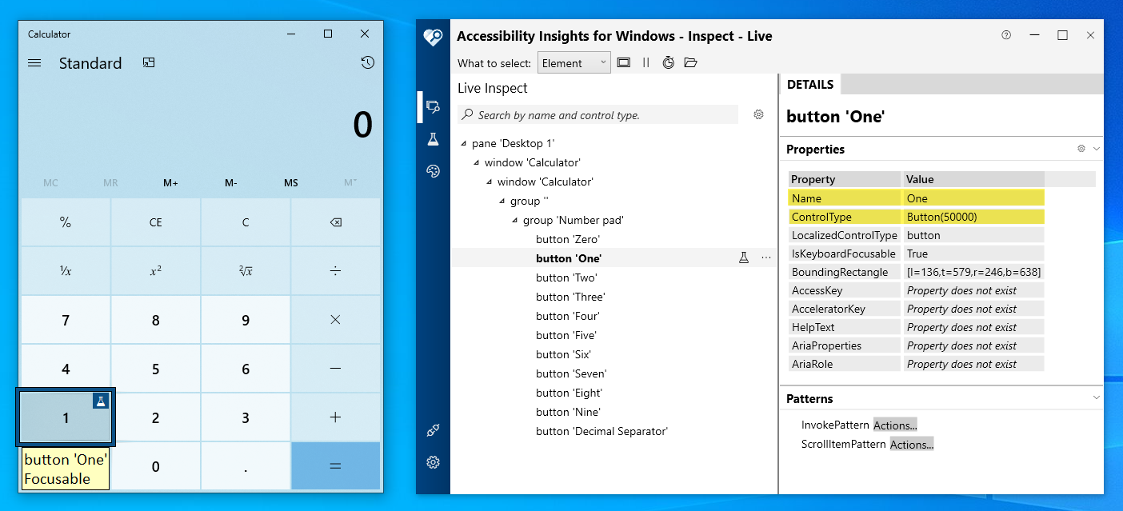
Task: Click the plus key in Calculator
Action: coord(335,417)
